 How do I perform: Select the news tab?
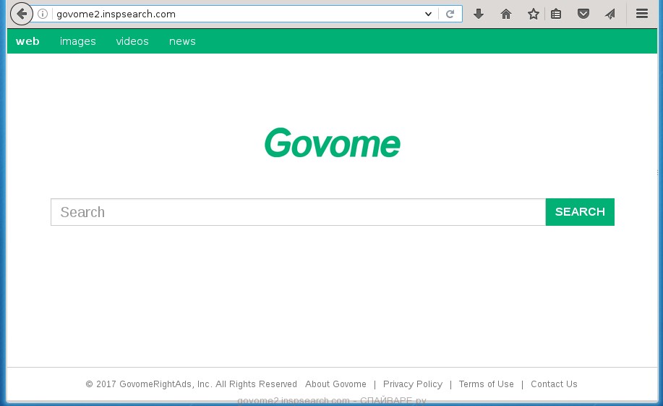click(x=182, y=41)
